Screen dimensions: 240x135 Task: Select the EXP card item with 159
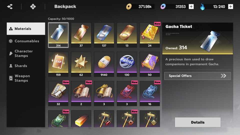point(58,64)
